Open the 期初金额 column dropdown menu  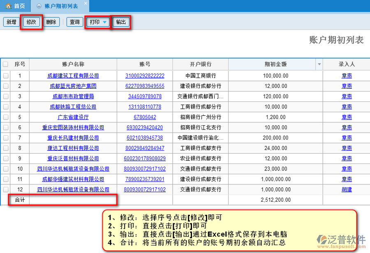(x=319, y=64)
